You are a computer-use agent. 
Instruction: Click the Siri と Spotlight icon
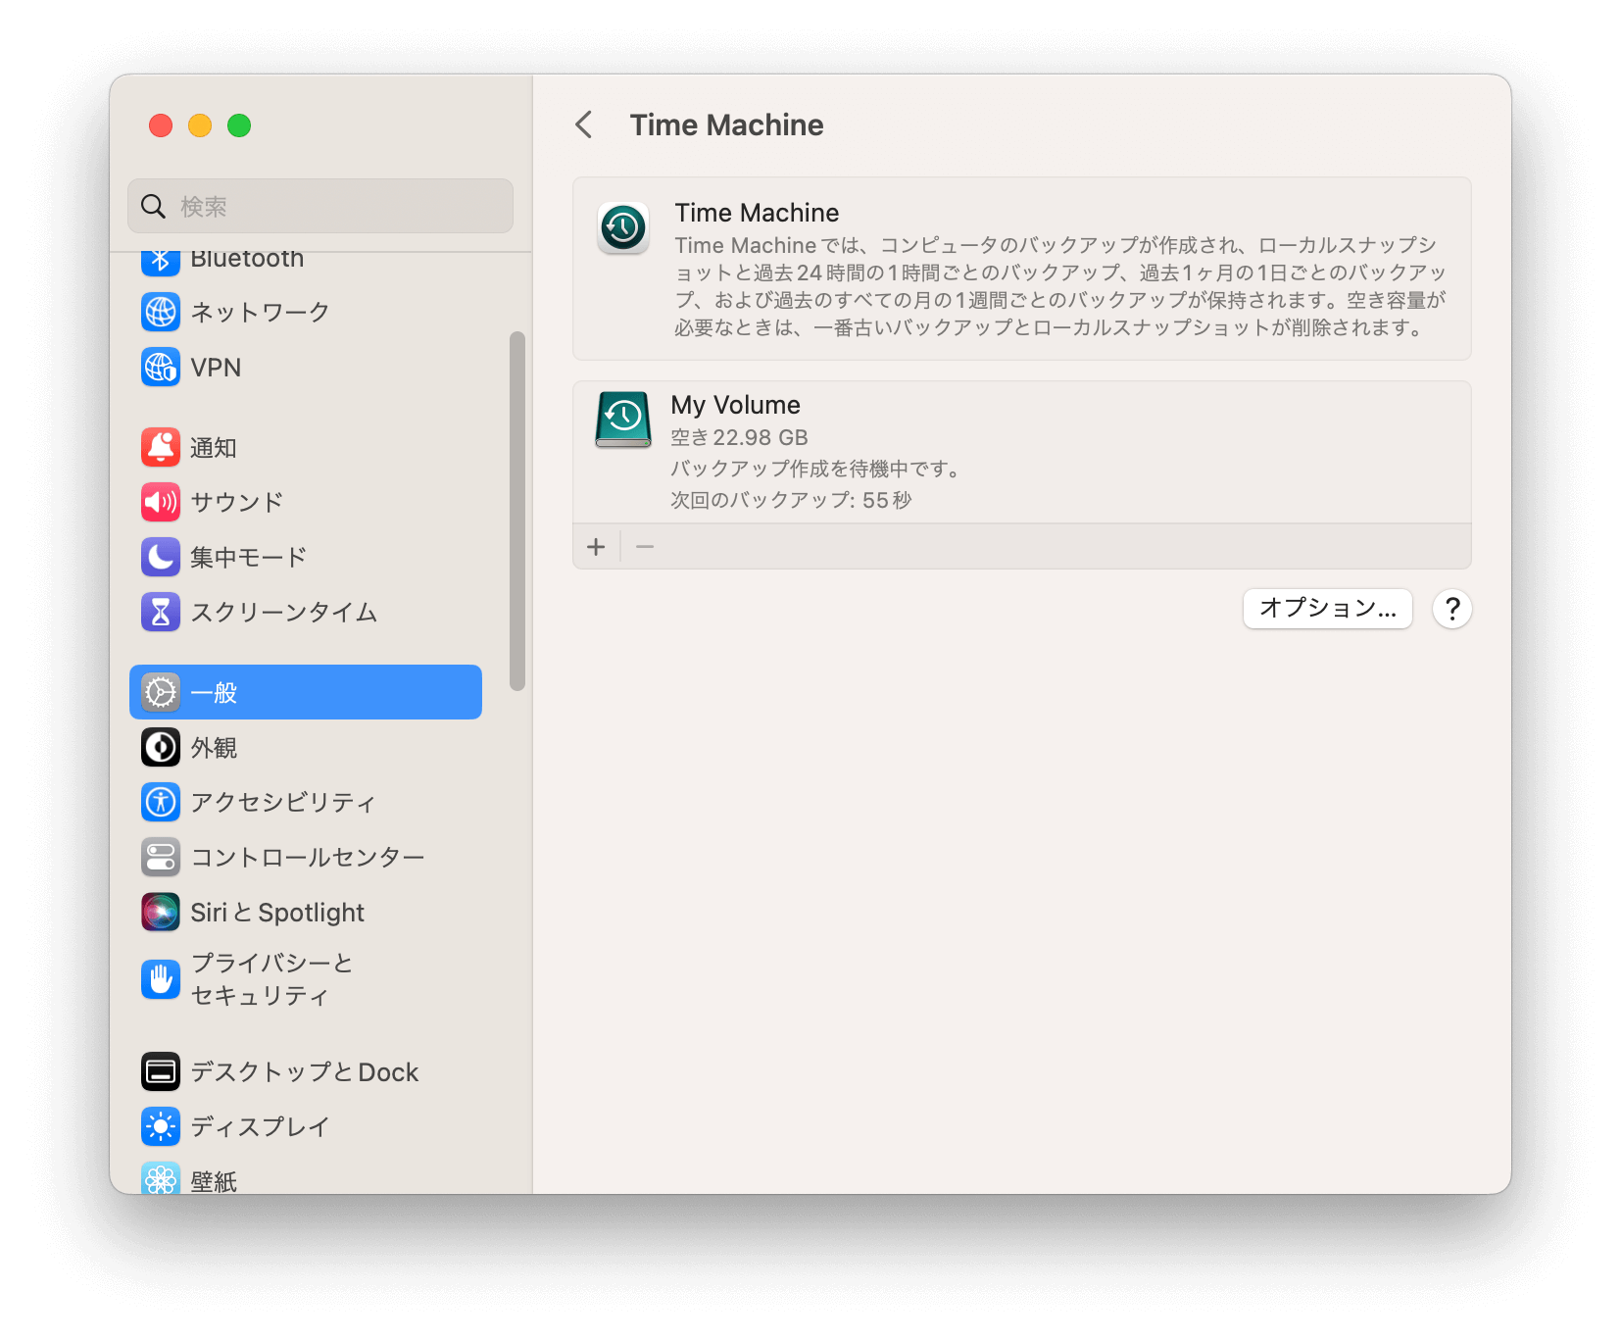click(x=161, y=912)
